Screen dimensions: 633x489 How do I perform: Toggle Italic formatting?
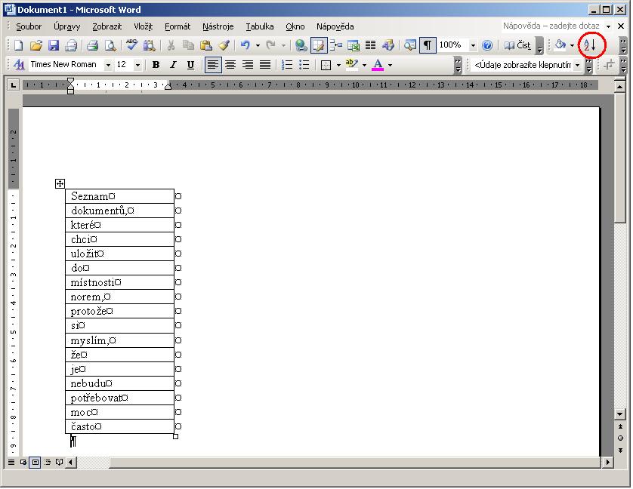click(173, 65)
